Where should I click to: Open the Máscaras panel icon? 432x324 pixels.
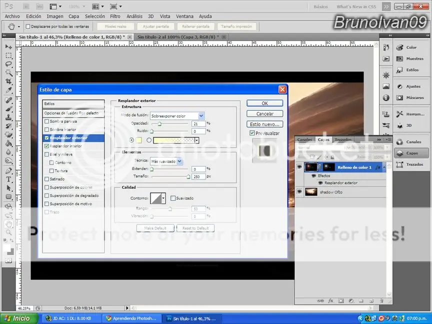(x=399, y=98)
